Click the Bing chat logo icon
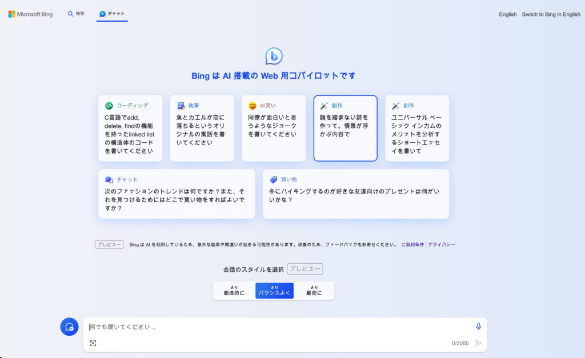Viewport: 585px width, 358px height. click(274, 57)
